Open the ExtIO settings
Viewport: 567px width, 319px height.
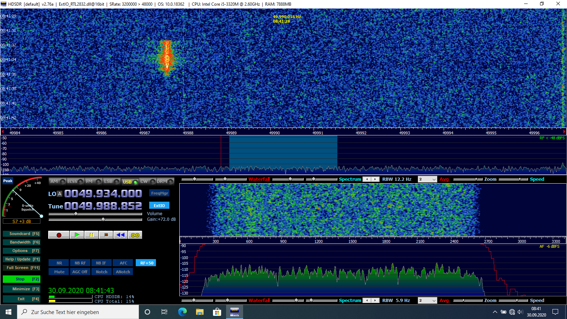coord(159,206)
